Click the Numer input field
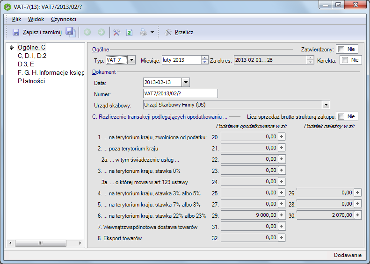 tap(180, 93)
